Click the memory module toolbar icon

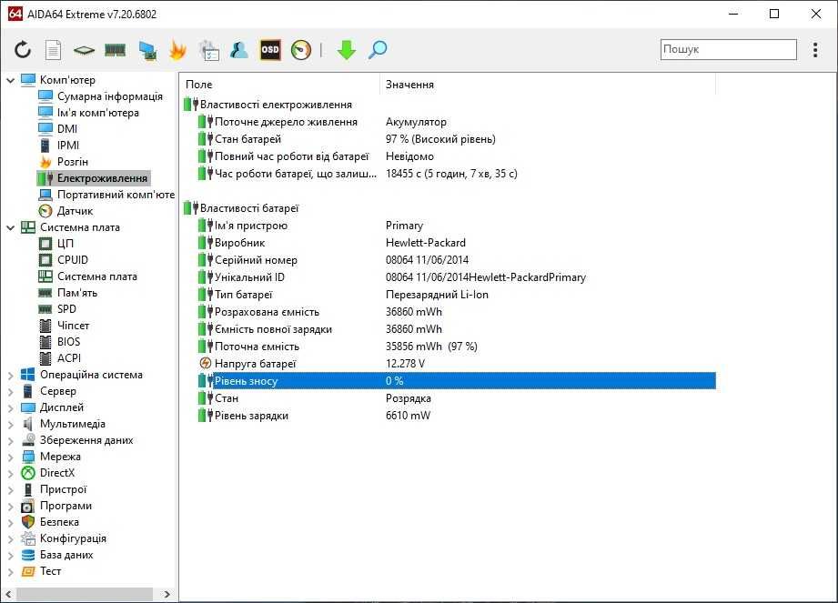coord(115,50)
